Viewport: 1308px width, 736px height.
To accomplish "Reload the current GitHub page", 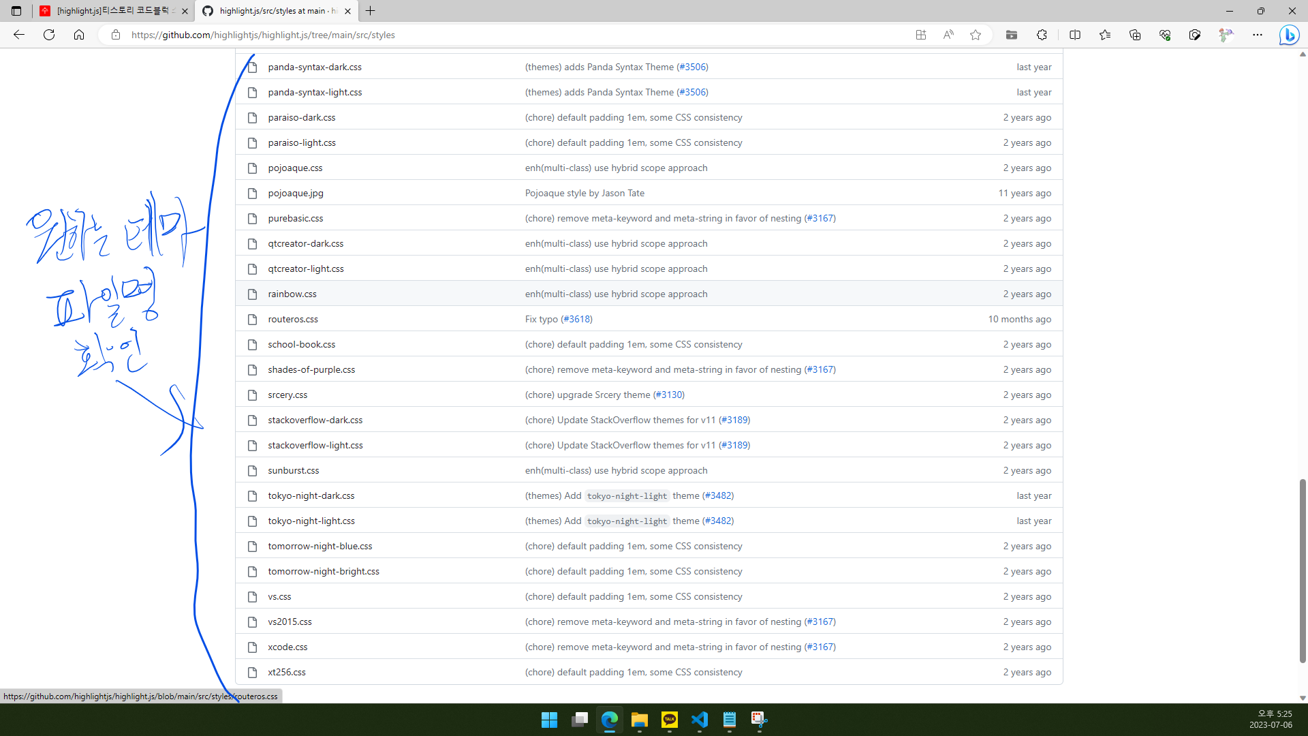I will coord(49,35).
